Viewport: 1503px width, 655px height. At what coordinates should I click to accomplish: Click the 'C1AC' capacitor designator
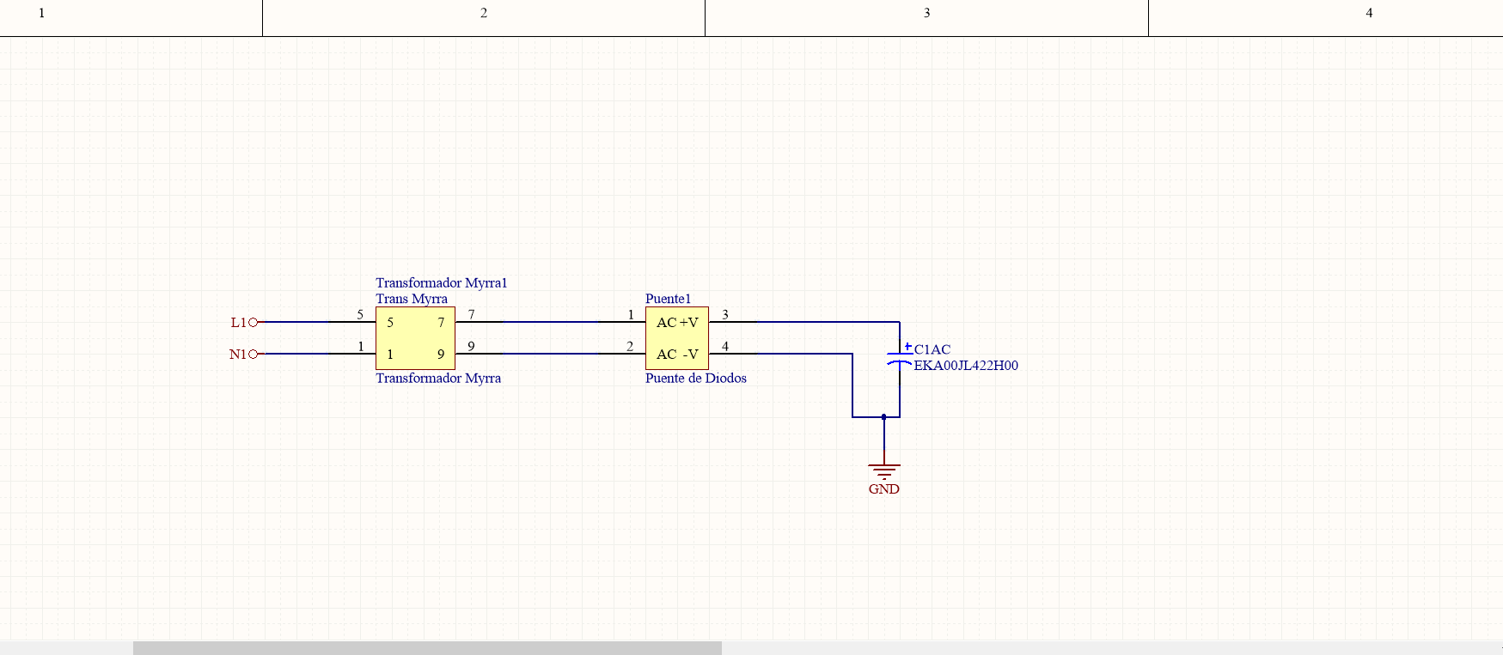click(x=932, y=349)
